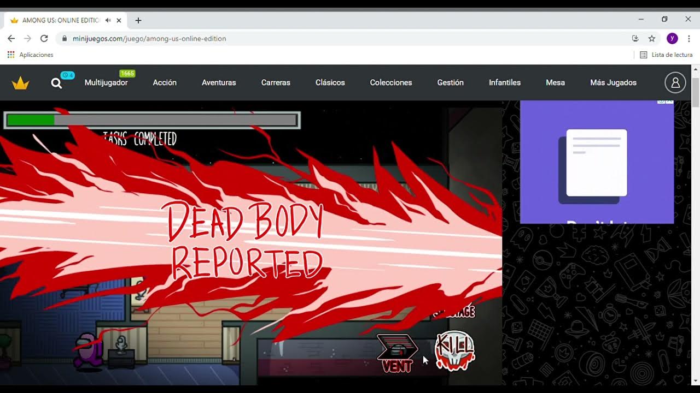Click the padlock site info icon
This screenshot has height=393, width=700.
[x=65, y=39]
